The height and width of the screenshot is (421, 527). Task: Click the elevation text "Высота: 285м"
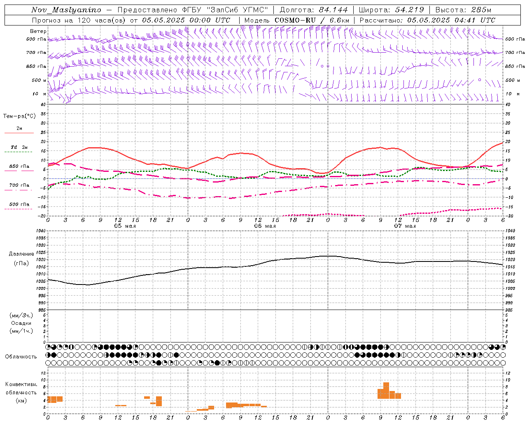[x=463, y=10]
